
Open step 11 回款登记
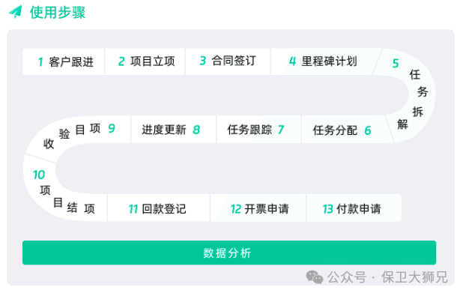[x=159, y=208]
